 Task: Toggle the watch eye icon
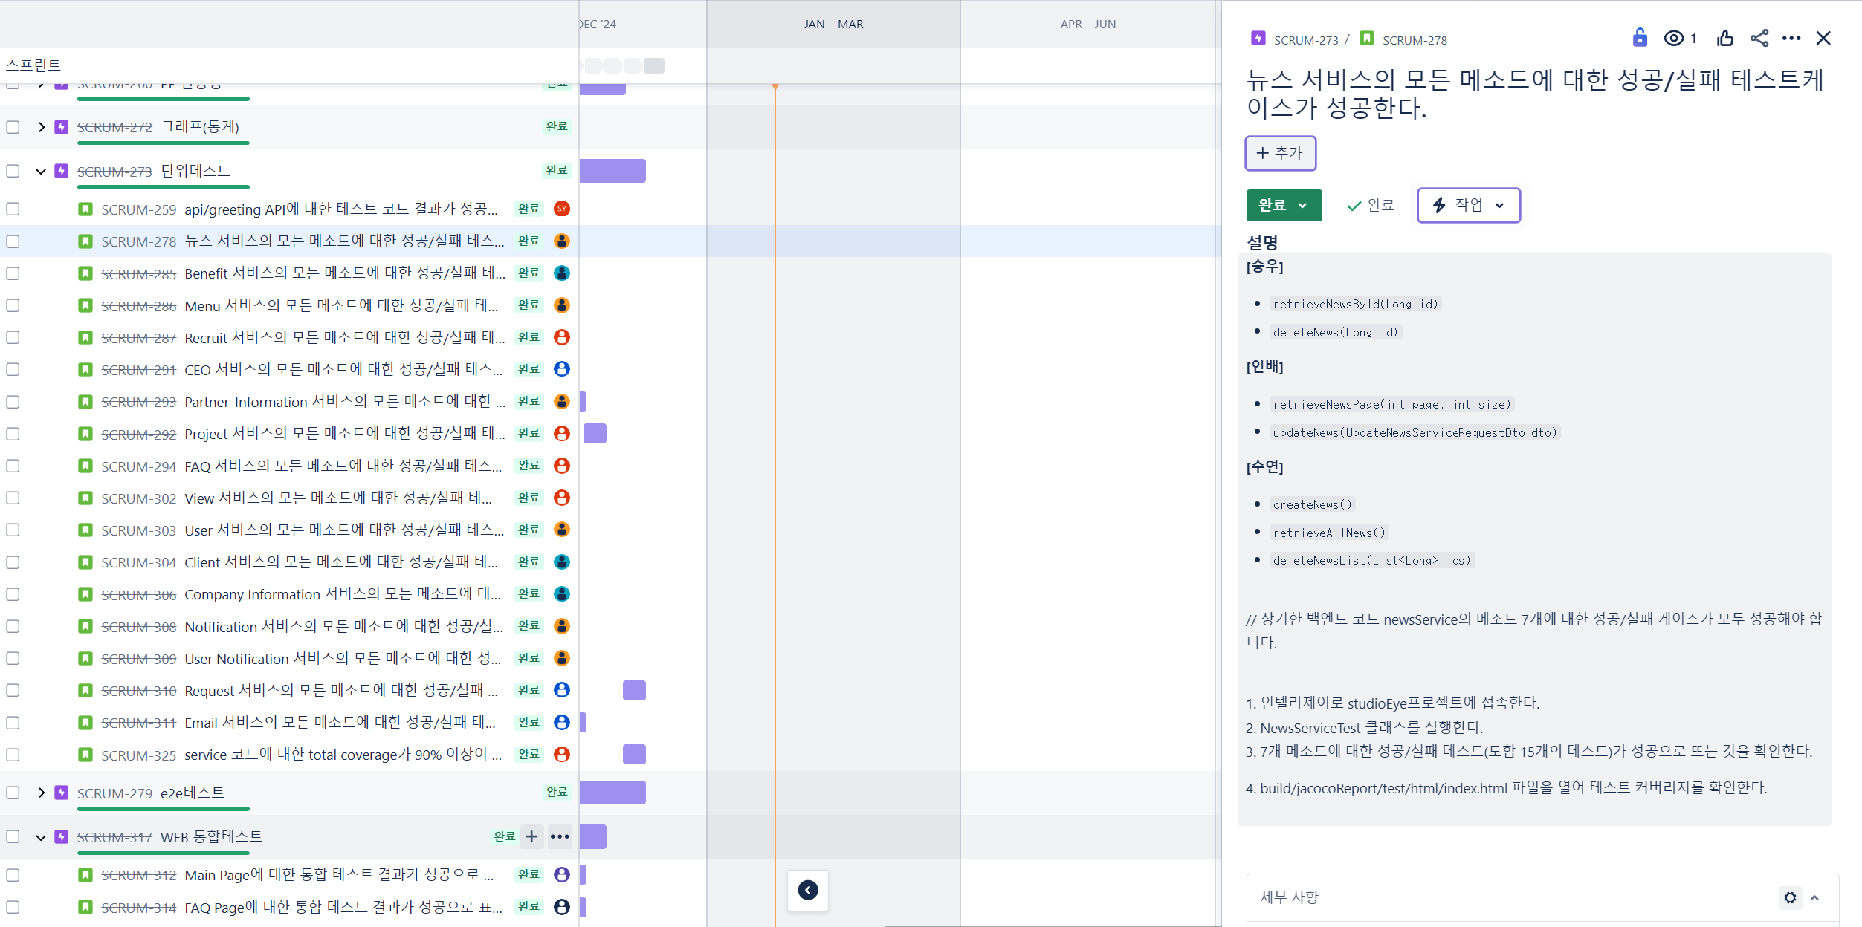(1673, 39)
